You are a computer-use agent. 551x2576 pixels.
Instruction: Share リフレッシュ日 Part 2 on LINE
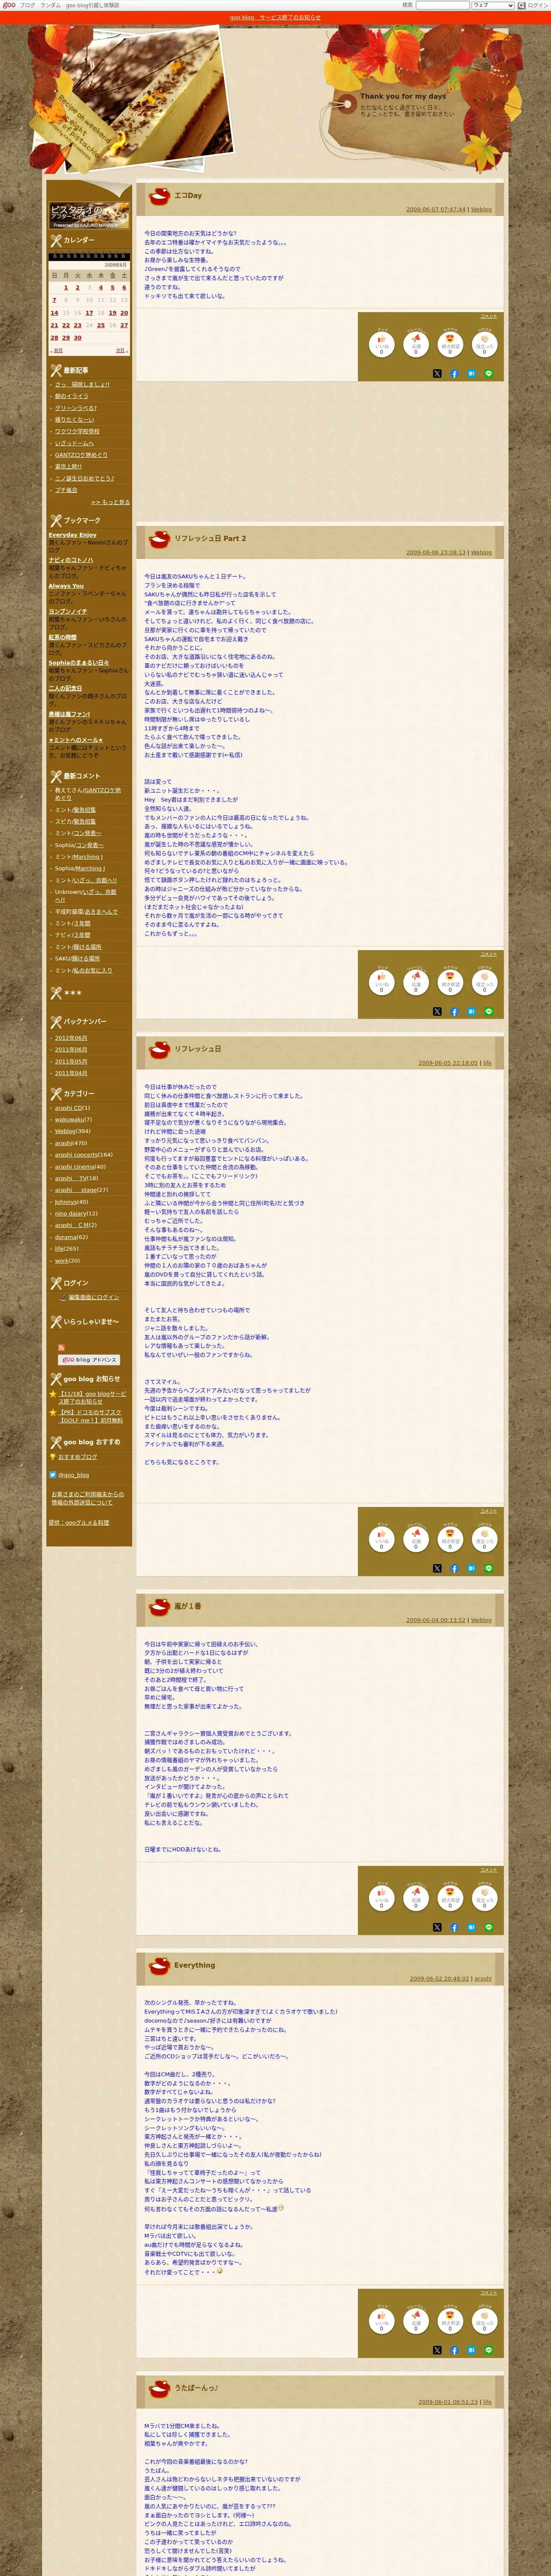[489, 1011]
